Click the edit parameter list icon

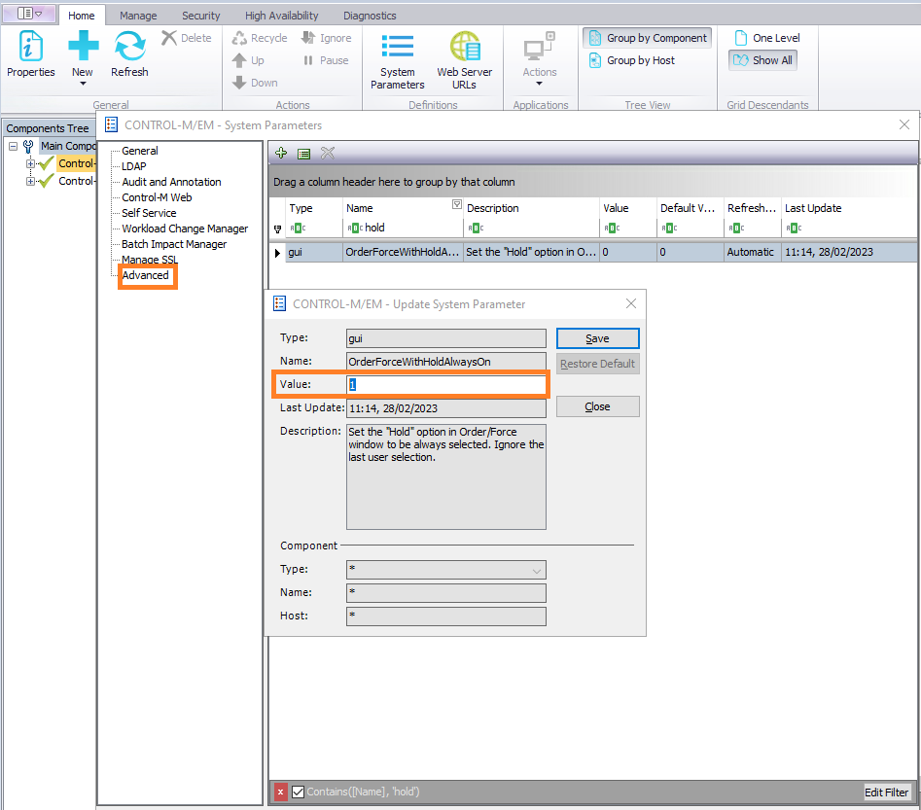(x=303, y=154)
